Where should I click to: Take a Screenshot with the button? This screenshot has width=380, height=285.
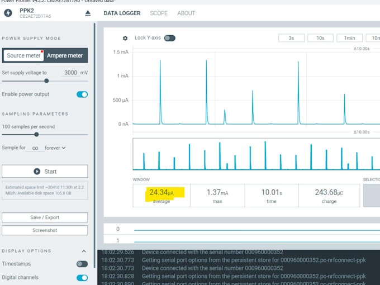tap(45, 230)
